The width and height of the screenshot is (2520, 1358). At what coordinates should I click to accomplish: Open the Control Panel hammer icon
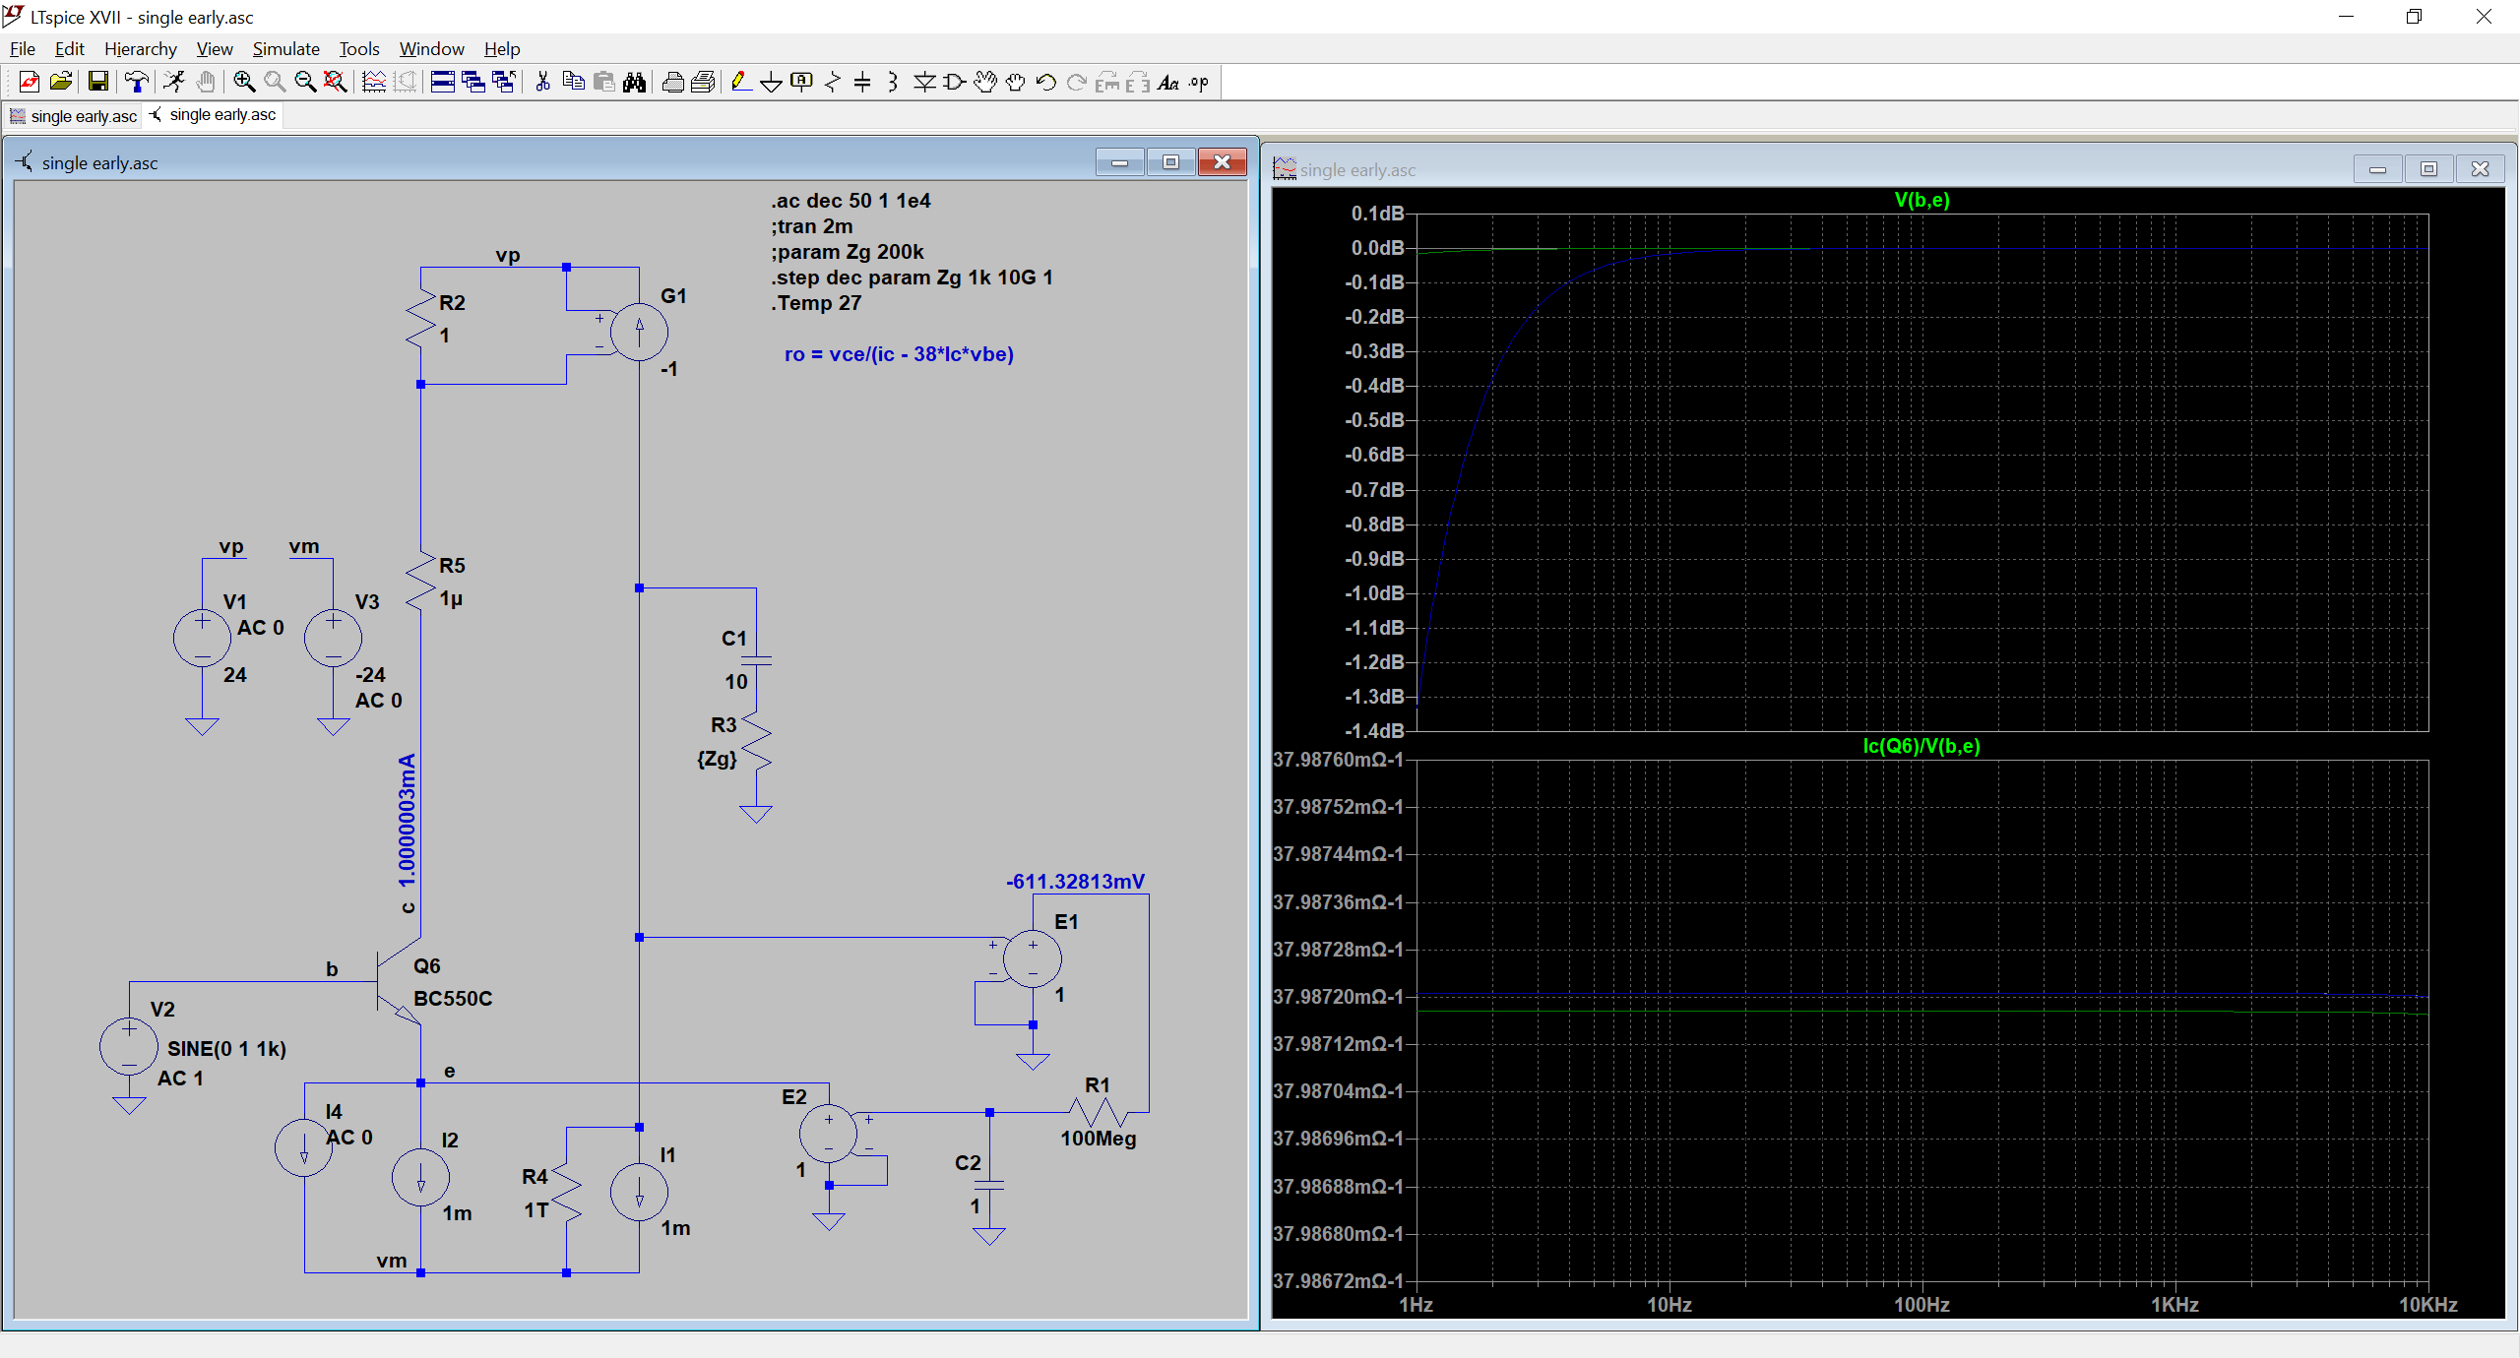pos(137,83)
